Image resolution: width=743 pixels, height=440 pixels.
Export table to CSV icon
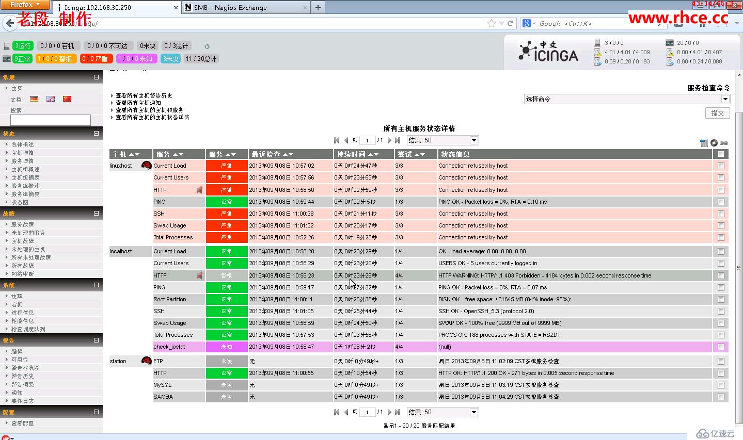click(704, 143)
